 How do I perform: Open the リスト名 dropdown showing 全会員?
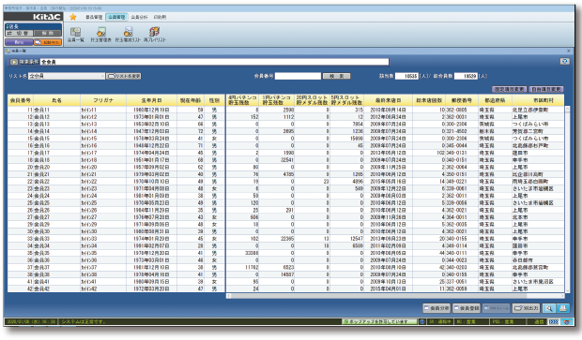(x=67, y=76)
